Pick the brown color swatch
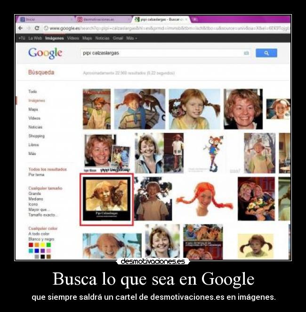The height and width of the screenshot is (312, 306). 48,256
